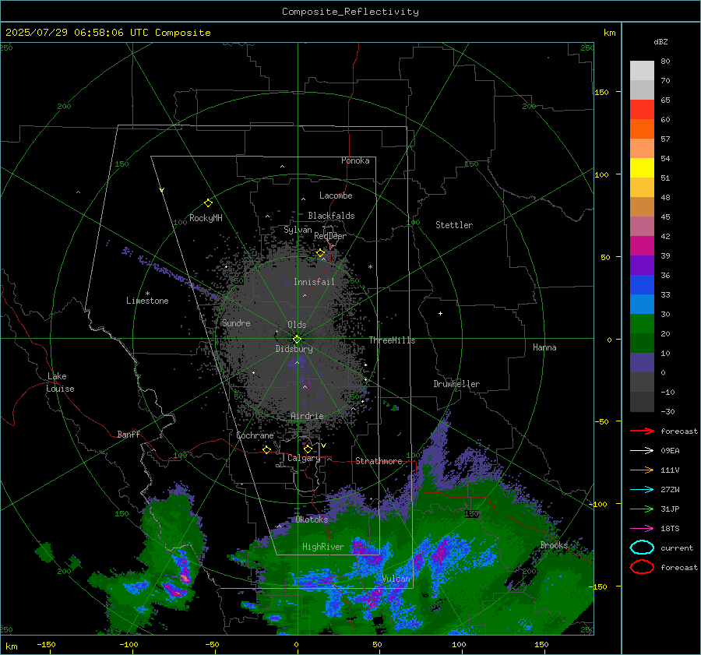Viewport: 701px width, 655px height.
Task: Click the Lake Louise label
Action: pyautogui.click(x=60, y=382)
